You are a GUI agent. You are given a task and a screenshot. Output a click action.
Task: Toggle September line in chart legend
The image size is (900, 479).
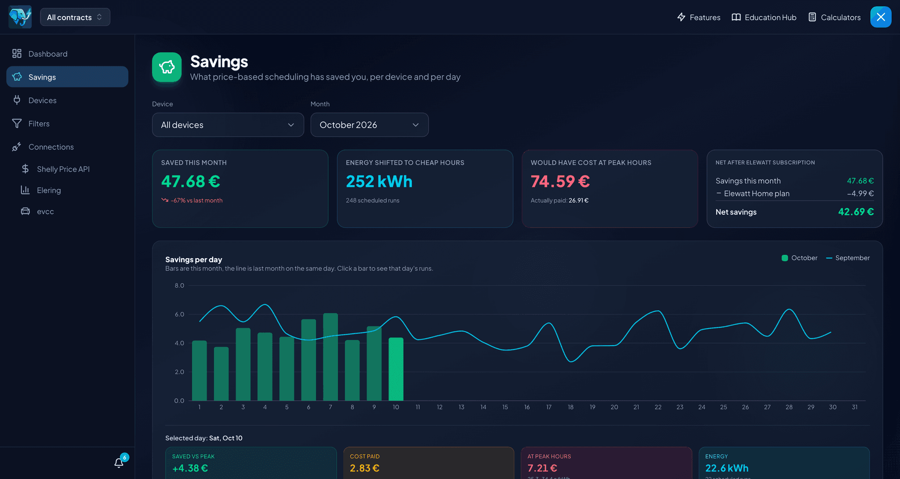pyautogui.click(x=848, y=258)
